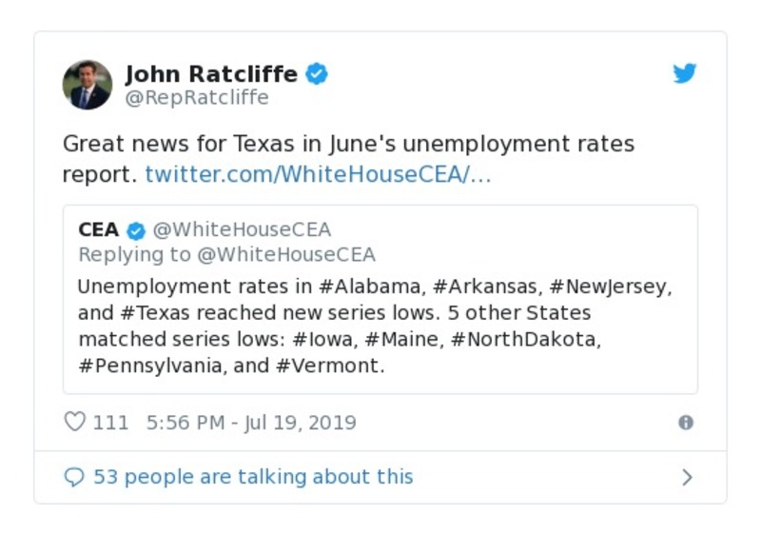
Task: Click the #Pennsylvania hashtag
Action: 146,367
